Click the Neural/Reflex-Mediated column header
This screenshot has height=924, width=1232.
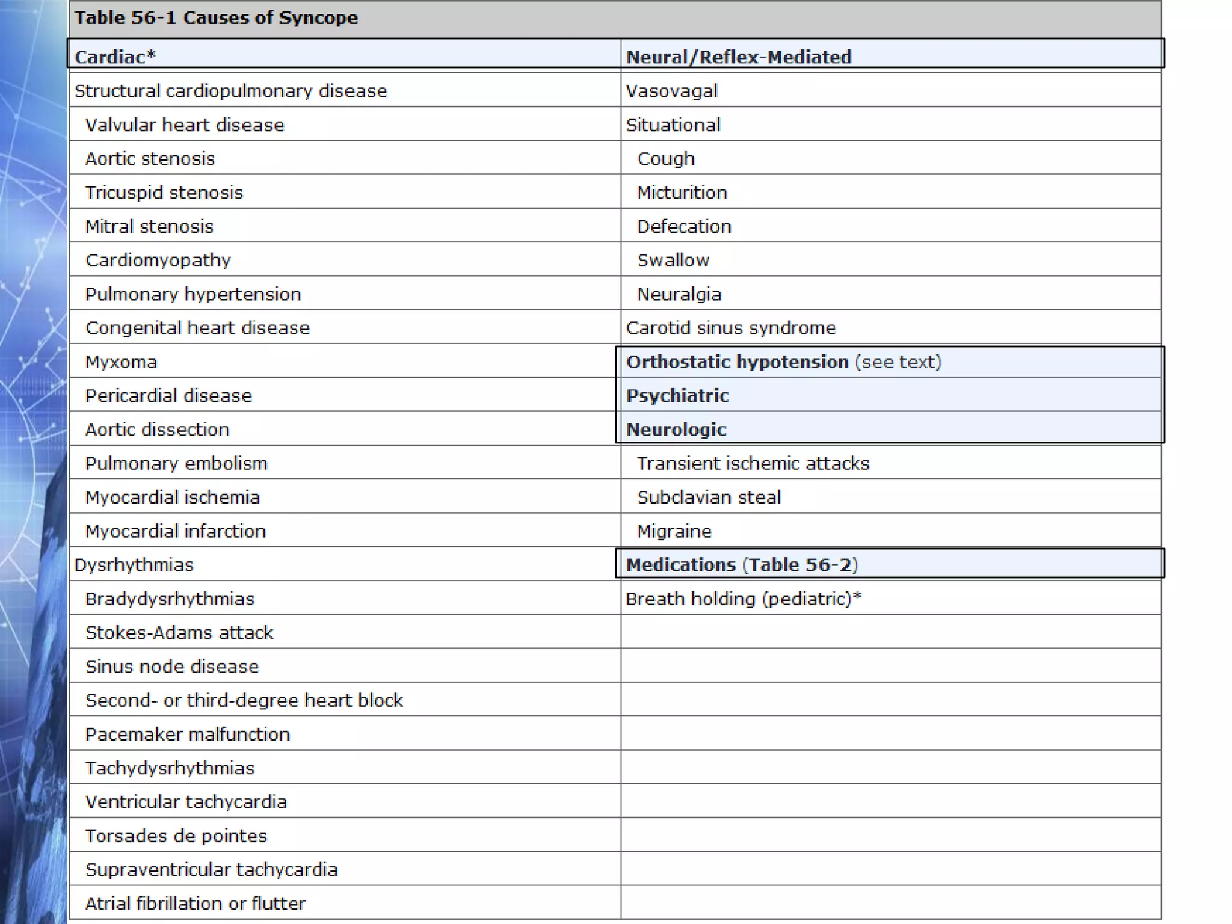tap(738, 57)
